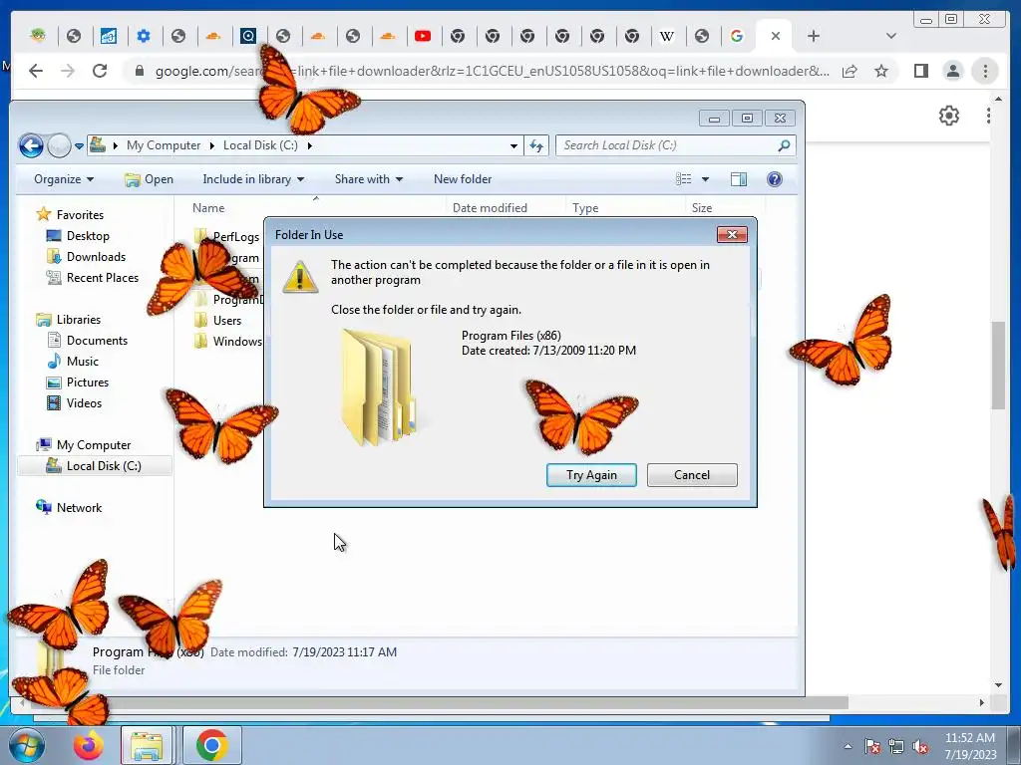
Task: Open Explorer recent pages dropdown arrow
Action: 79,146
